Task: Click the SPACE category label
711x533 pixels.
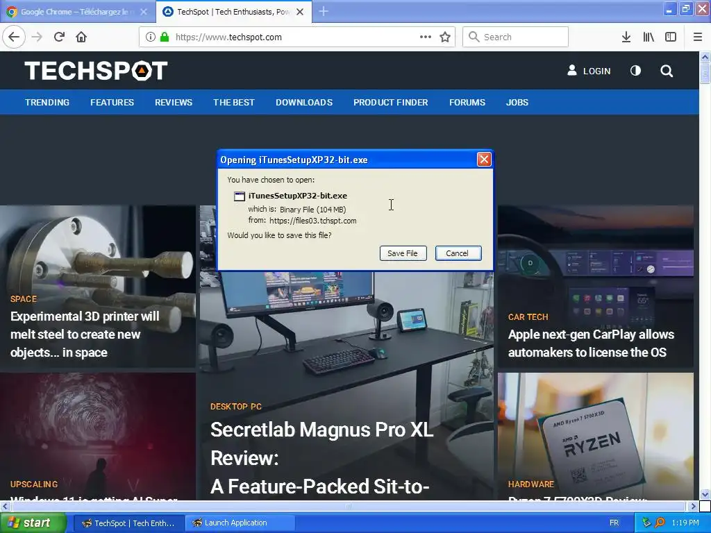Action: click(24, 299)
